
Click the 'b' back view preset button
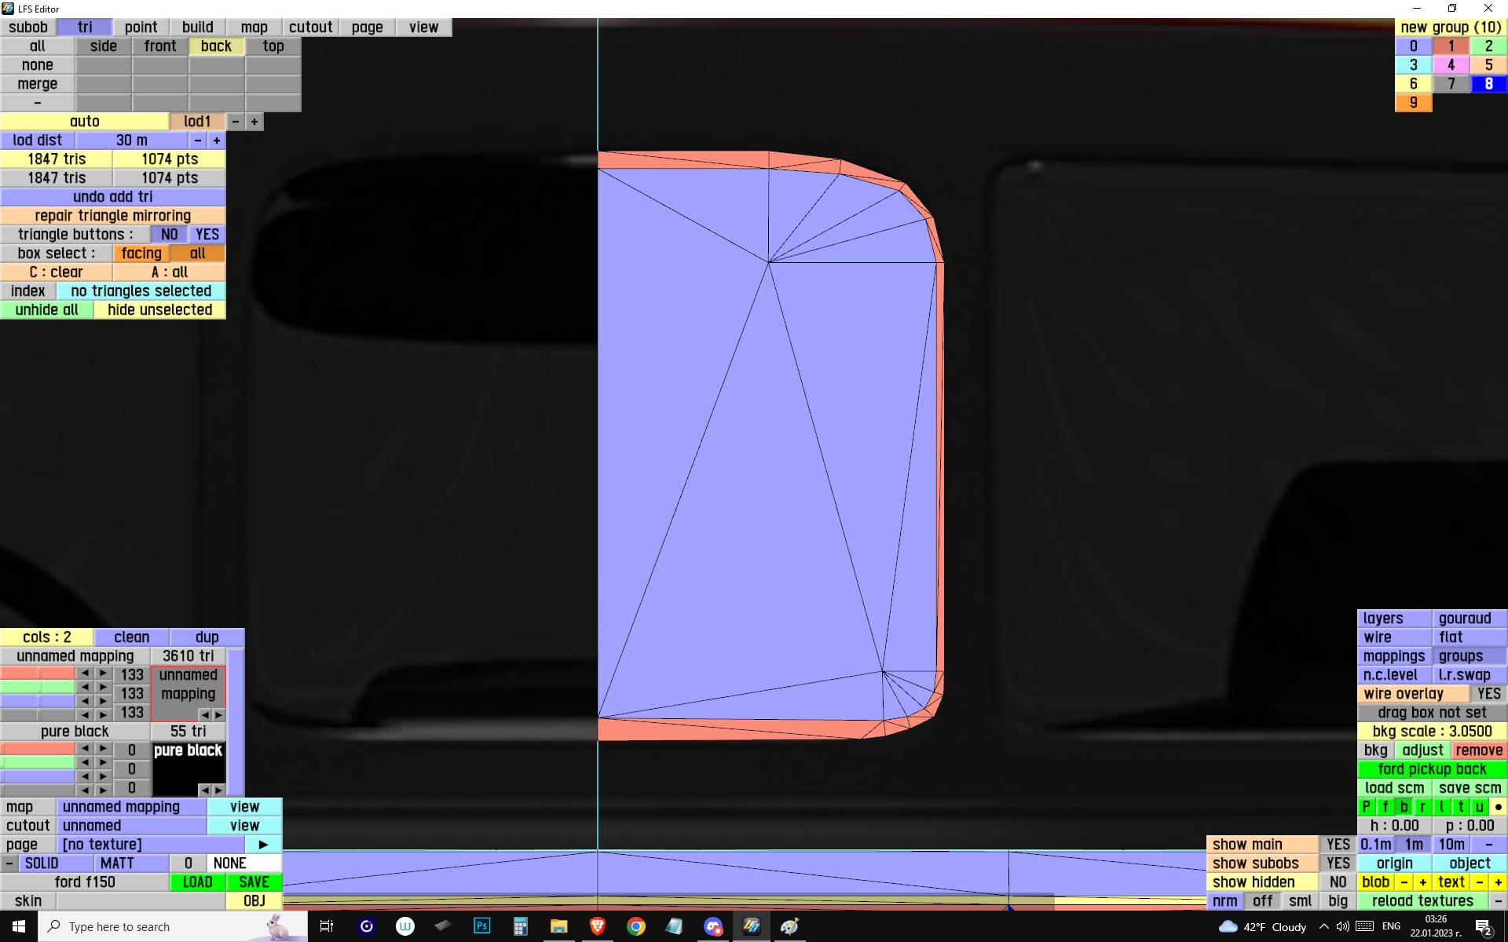(x=1404, y=806)
